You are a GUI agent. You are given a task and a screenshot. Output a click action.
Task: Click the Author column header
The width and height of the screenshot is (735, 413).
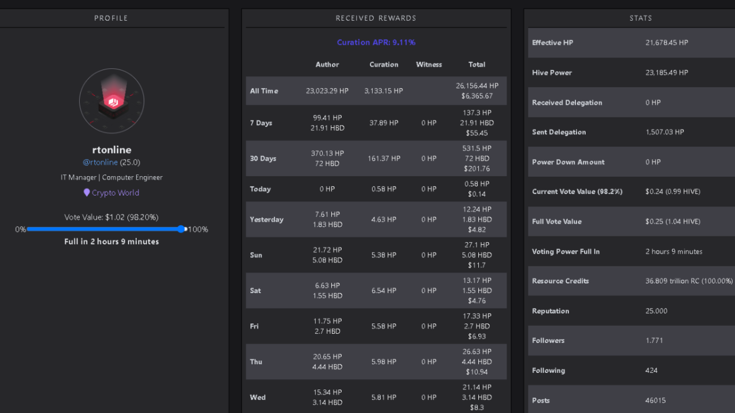[x=327, y=65]
